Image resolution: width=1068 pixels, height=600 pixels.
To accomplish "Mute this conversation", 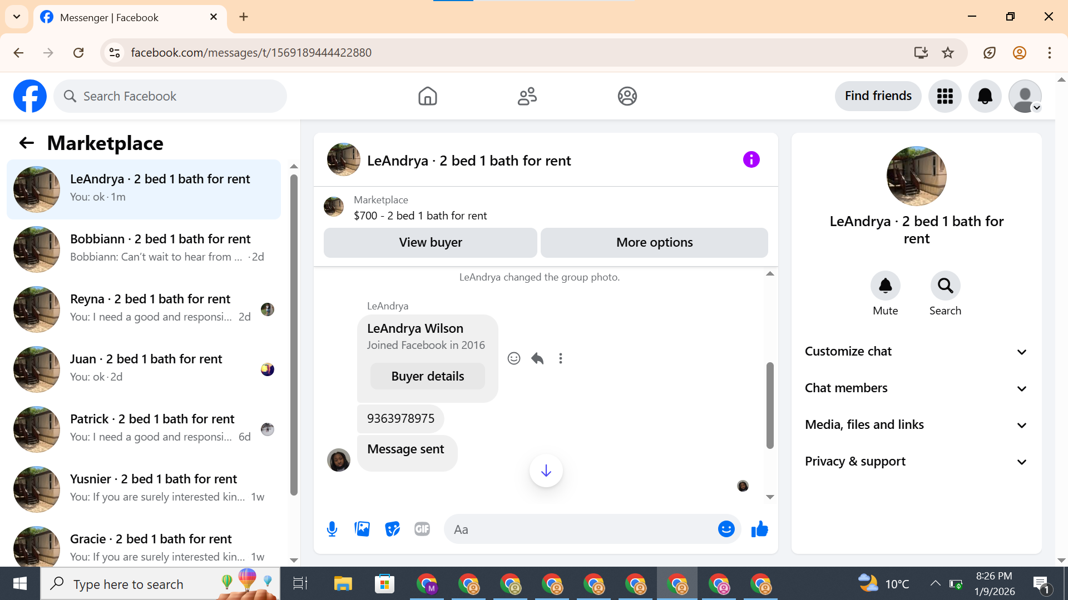I will (x=885, y=286).
